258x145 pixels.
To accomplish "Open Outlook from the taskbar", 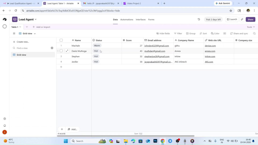I will 148,141.
